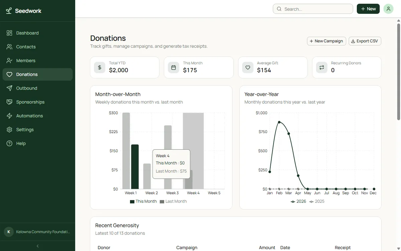The image size is (401, 251).
Task: Click inside the Search field
Action: click(313, 9)
